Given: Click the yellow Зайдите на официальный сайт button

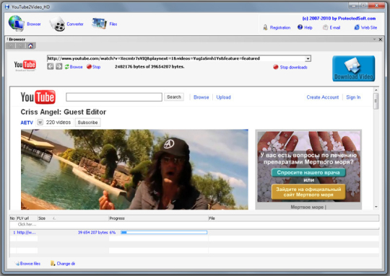Looking at the screenshot, I should (x=308, y=192).
